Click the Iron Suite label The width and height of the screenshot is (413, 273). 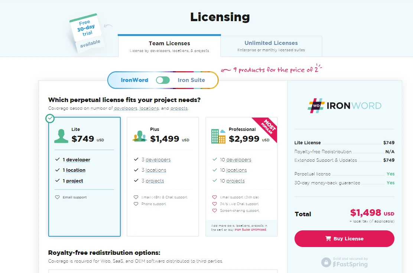coord(191,80)
